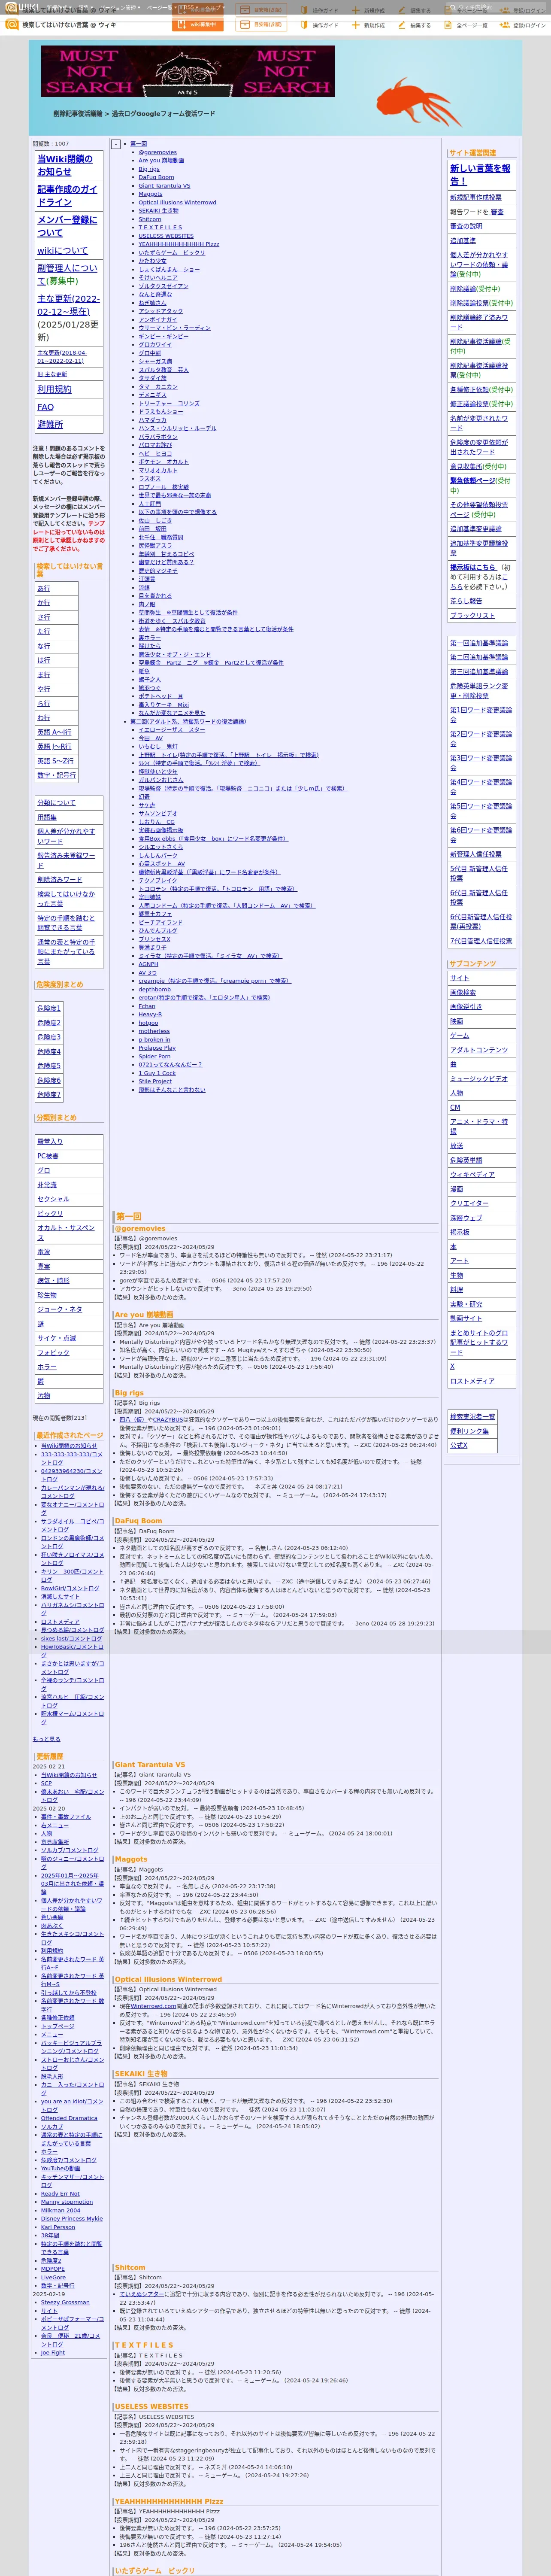Jump to T E X T F I L E S in contents
The width and height of the screenshot is (551, 2576).
point(160,227)
